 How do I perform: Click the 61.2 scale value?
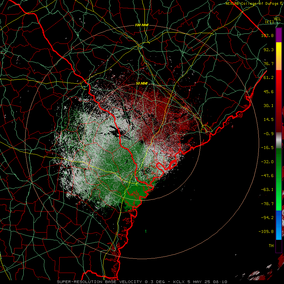click(x=269, y=78)
